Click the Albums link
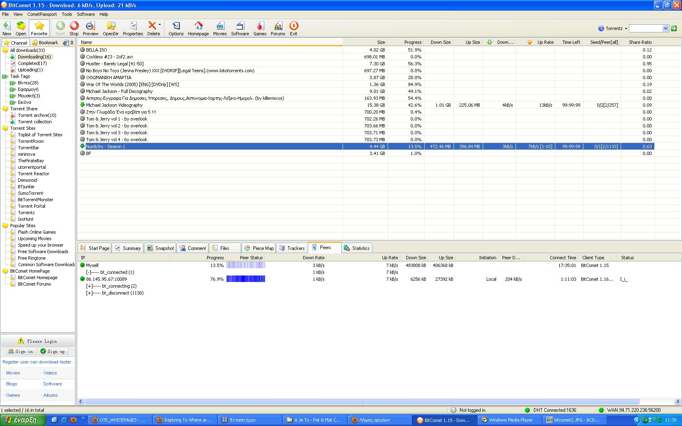The image size is (682, 426). pyautogui.click(x=51, y=395)
